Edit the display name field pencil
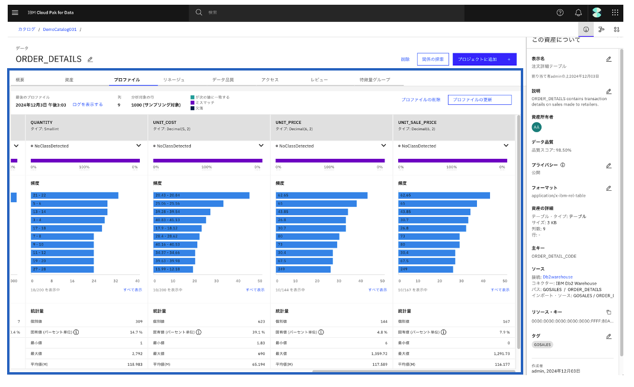The image size is (634, 387). (609, 59)
